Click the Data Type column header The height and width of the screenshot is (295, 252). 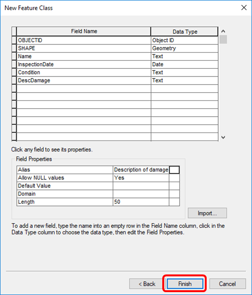(x=184, y=32)
